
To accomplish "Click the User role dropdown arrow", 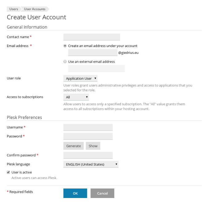I will tap(95, 78).
